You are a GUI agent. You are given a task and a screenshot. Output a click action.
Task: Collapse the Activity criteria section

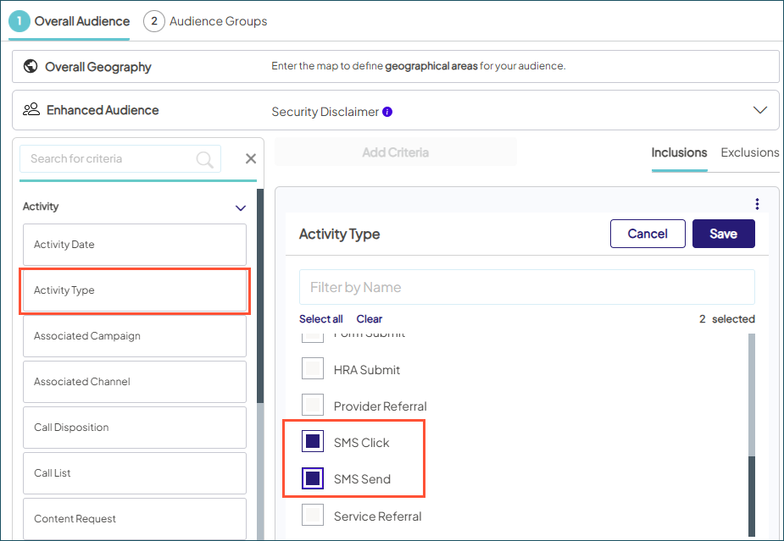pyautogui.click(x=240, y=206)
